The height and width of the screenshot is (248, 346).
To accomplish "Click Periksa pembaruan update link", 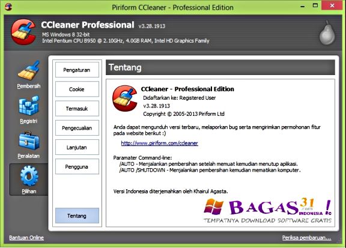I will (x=307, y=238).
